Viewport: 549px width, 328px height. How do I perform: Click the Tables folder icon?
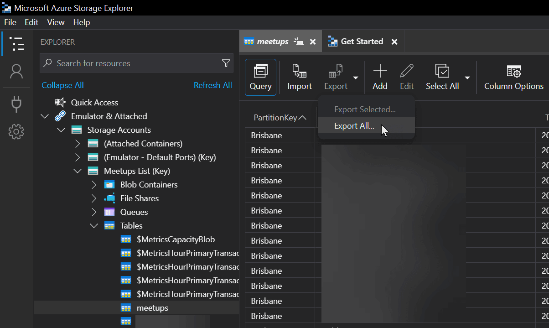point(109,226)
